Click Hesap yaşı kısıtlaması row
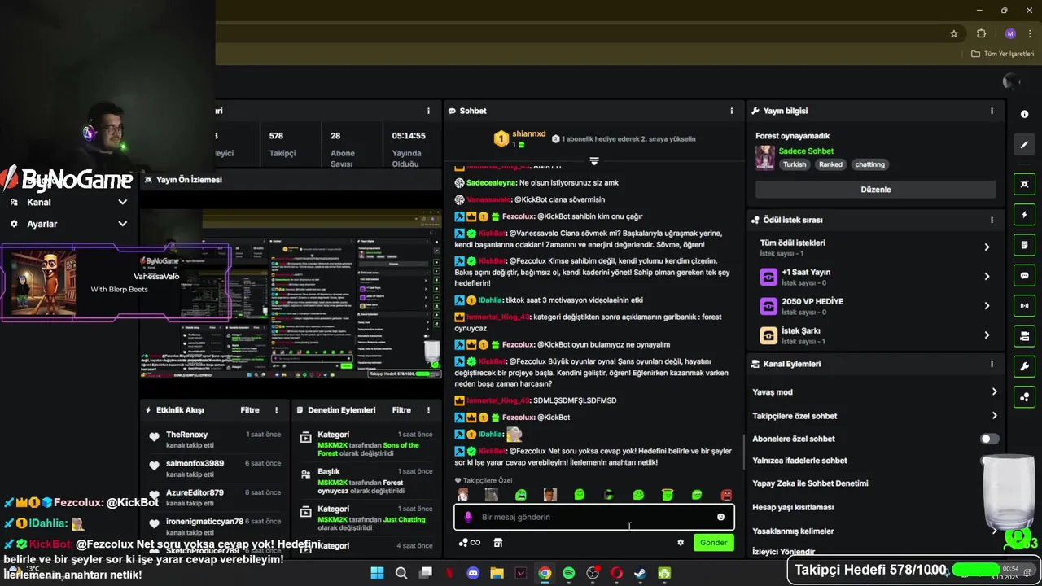The width and height of the screenshot is (1042, 586). (876, 507)
